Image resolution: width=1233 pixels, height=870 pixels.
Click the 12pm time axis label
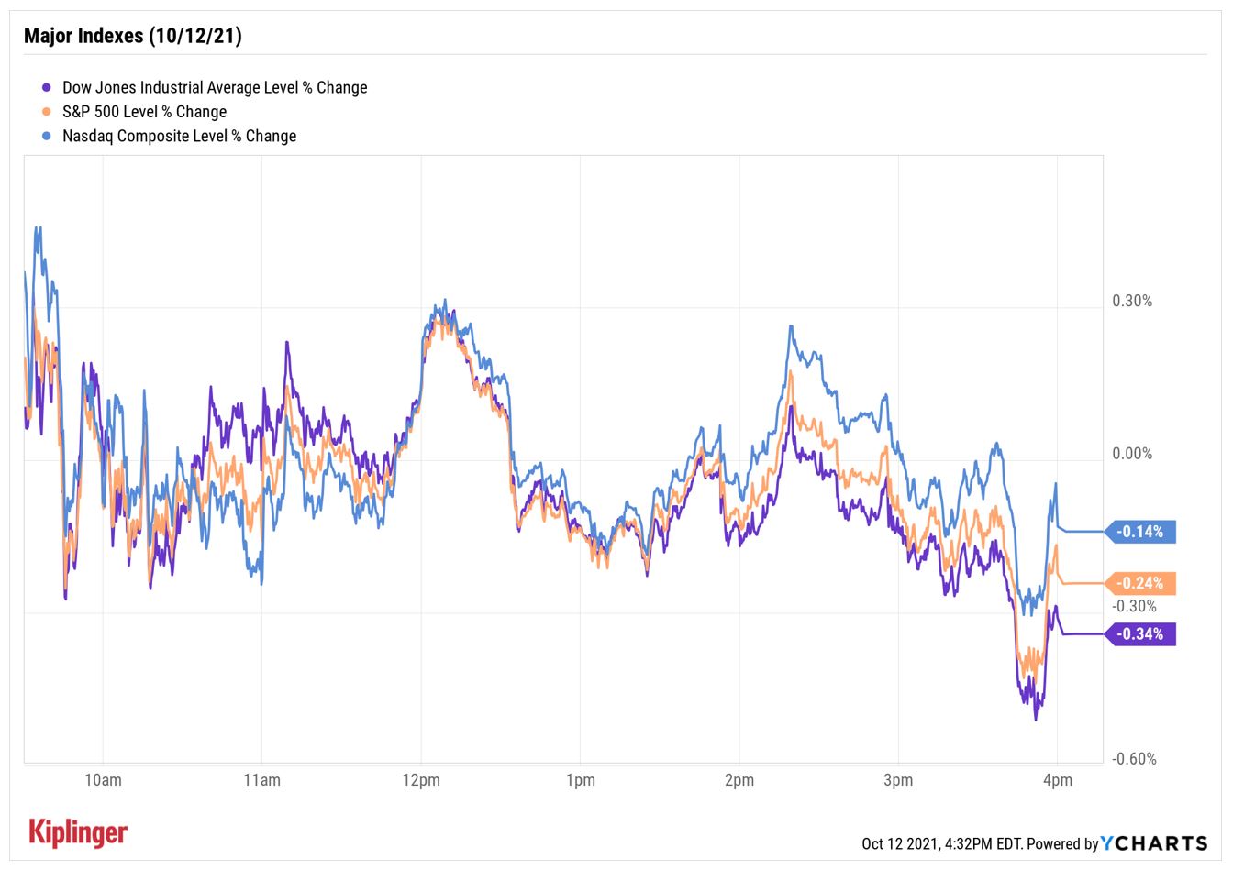point(421,781)
